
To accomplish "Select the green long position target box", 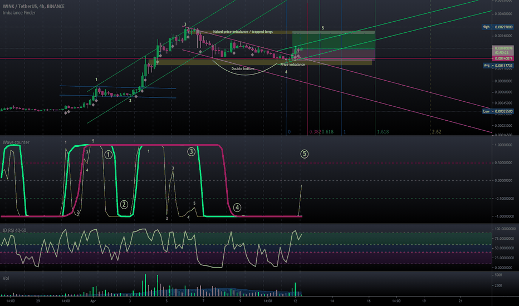I will [x=334, y=40].
